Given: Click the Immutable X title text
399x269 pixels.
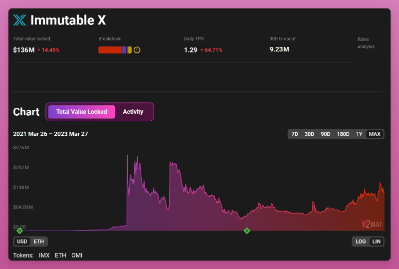Looking at the screenshot, I should pyautogui.click(x=68, y=20).
